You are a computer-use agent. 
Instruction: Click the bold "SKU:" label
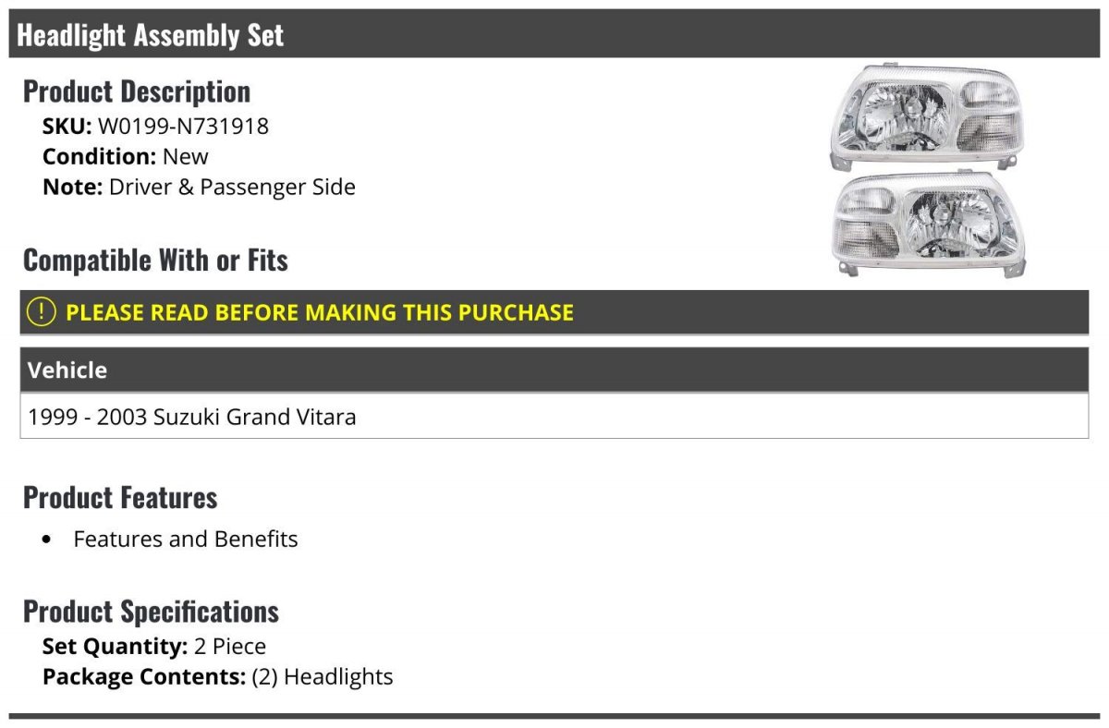coord(67,126)
